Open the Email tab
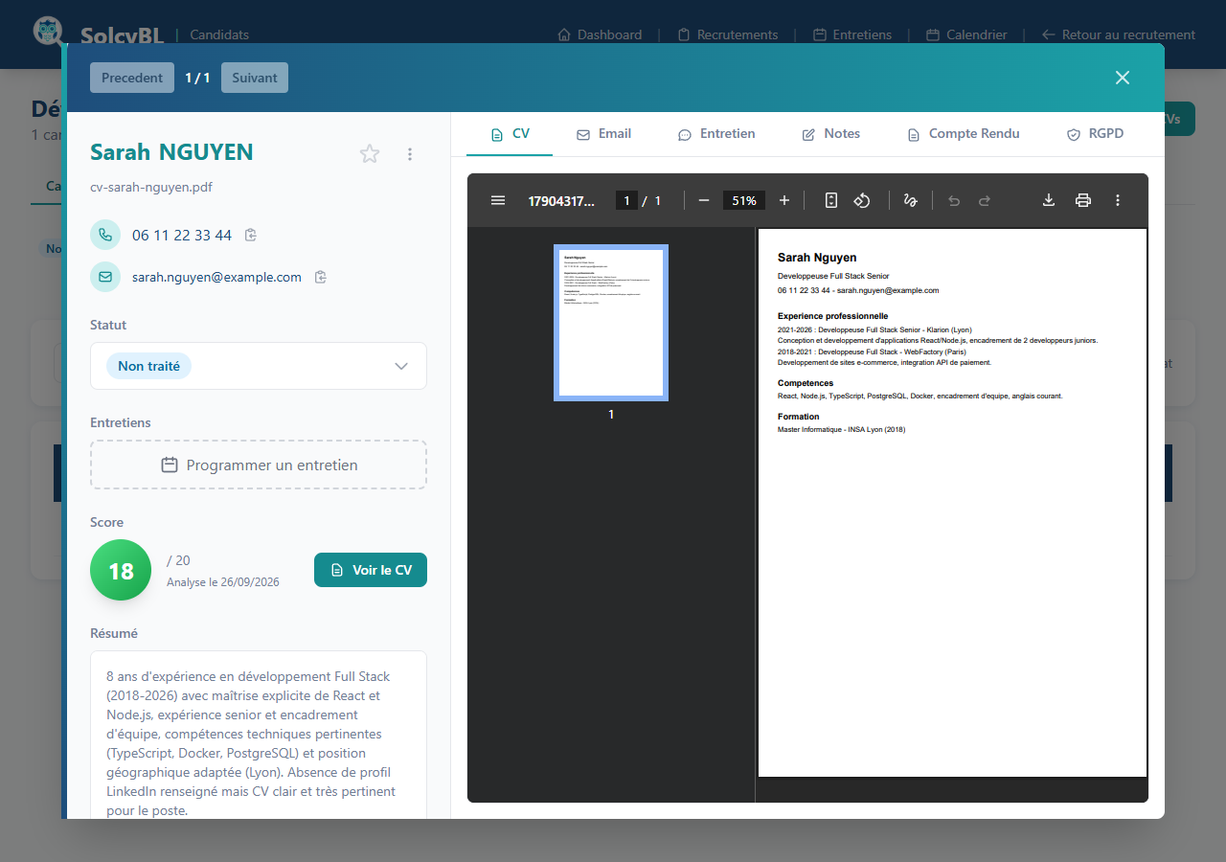This screenshot has height=862, width=1226. [x=603, y=134]
